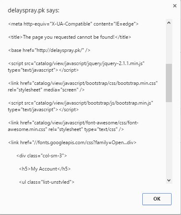181x215 pixels.
Task: Click the "delayspray.pk says:" heading
Action: 33,10
